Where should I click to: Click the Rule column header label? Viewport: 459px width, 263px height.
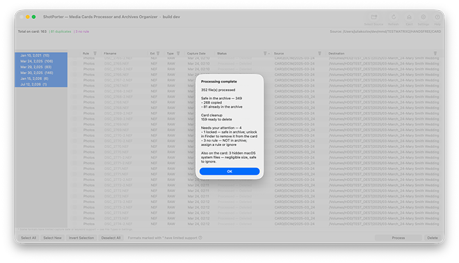pos(86,53)
